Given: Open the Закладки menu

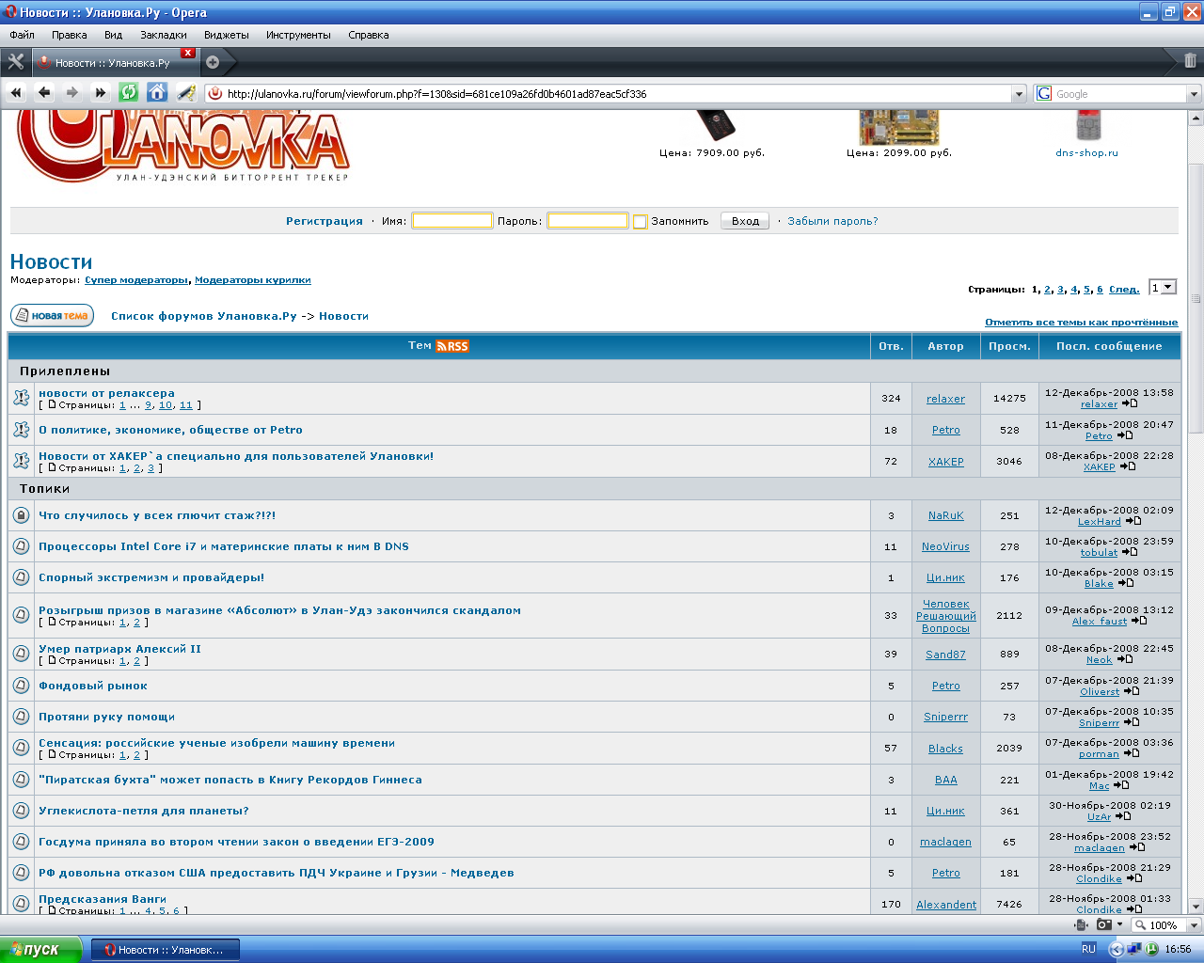Looking at the screenshot, I should point(163,35).
